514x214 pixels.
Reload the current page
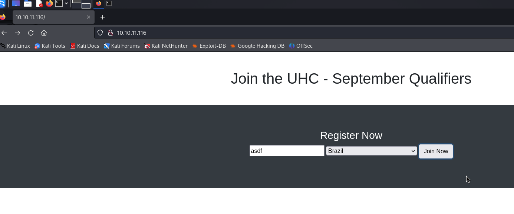(x=31, y=33)
